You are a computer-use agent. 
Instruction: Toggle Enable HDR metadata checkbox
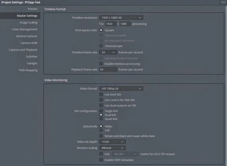(101, 160)
